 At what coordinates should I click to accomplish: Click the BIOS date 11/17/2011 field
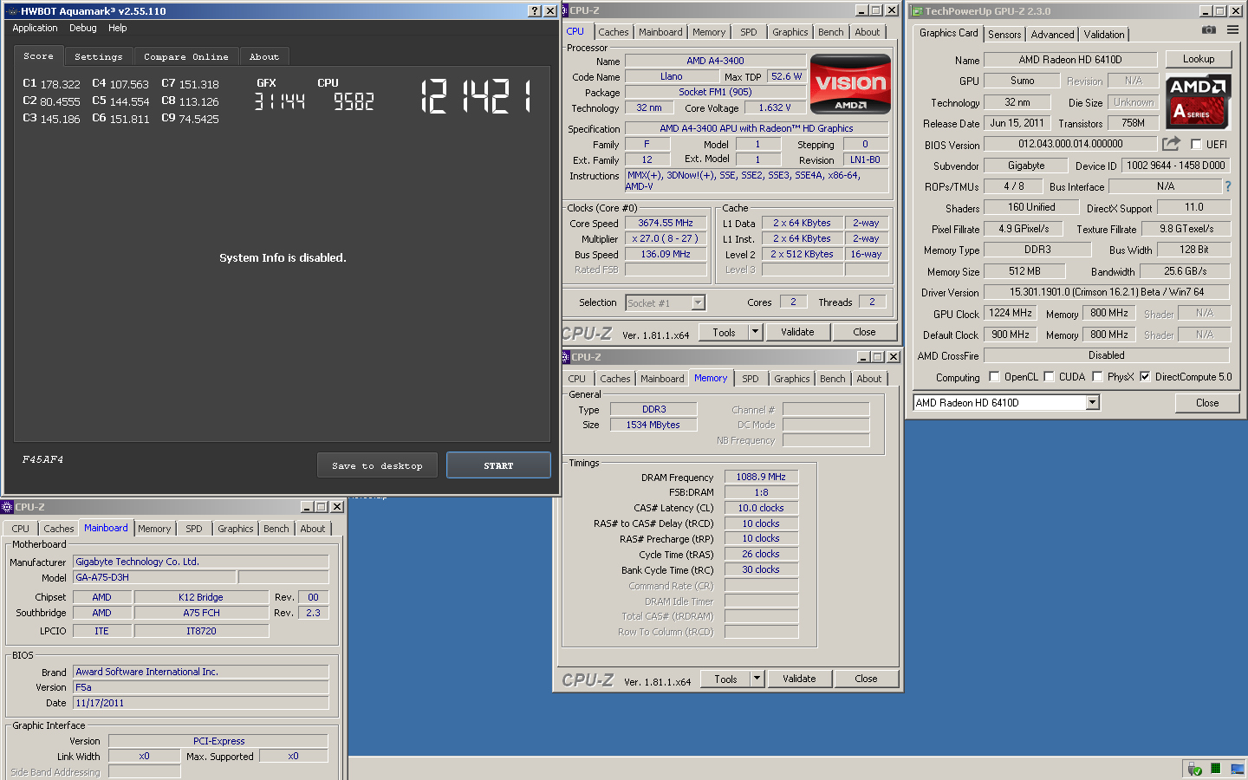pyautogui.click(x=200, y=703)
